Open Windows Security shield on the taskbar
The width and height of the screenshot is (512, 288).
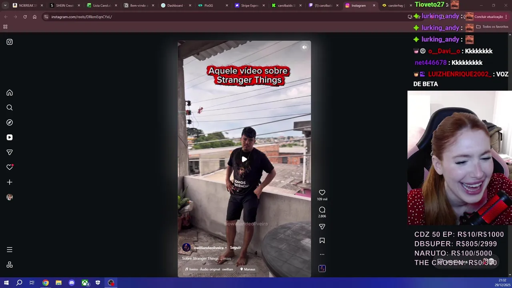[98, 283]
